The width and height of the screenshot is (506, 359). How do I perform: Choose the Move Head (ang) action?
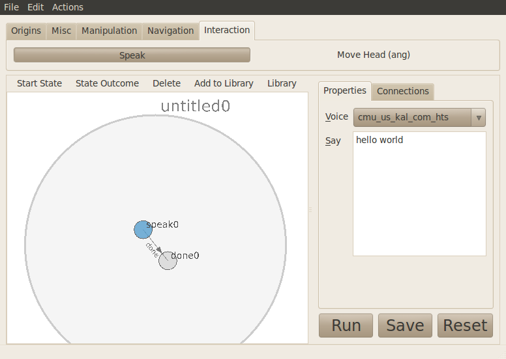374,55
